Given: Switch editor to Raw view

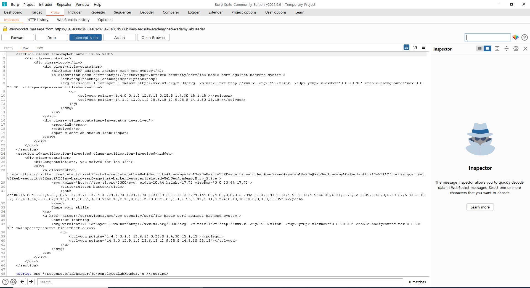Looking at the screenshot, I should click(25, 48).
